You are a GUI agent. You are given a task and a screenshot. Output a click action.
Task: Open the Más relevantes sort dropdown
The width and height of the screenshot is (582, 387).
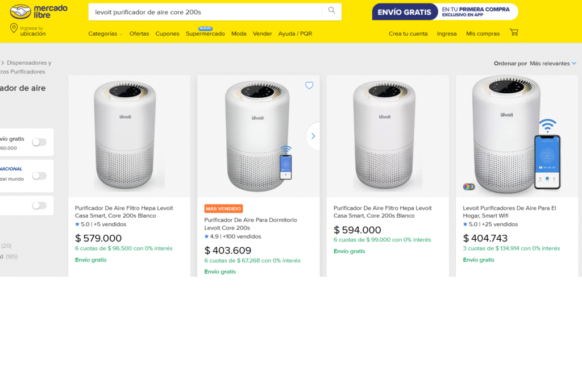(552, 64)
